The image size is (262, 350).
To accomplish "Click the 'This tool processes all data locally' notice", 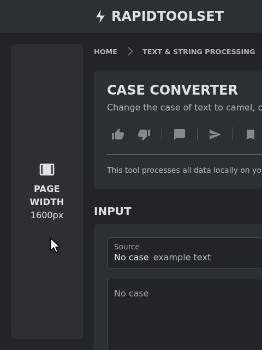I will tap(184, 170).
